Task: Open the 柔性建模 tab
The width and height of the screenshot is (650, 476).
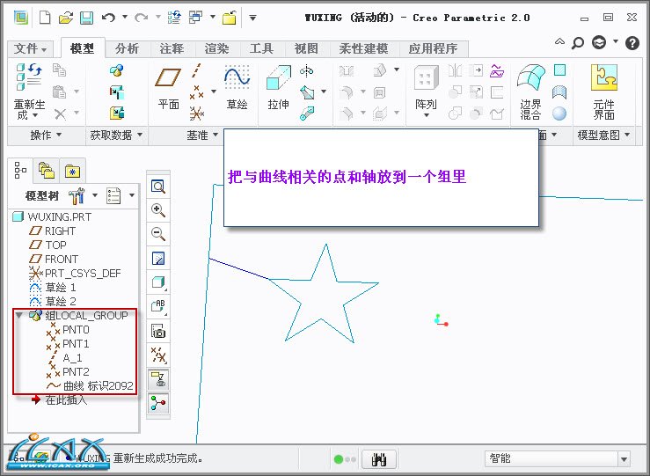Action: coord(363,49)
